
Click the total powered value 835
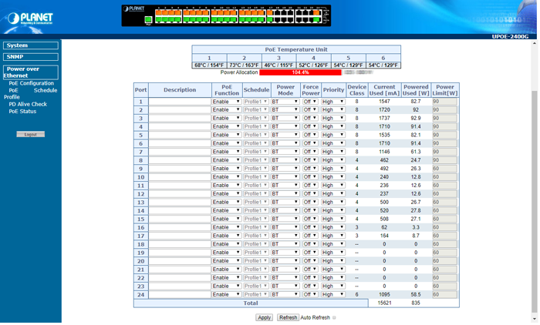(416, 303)
